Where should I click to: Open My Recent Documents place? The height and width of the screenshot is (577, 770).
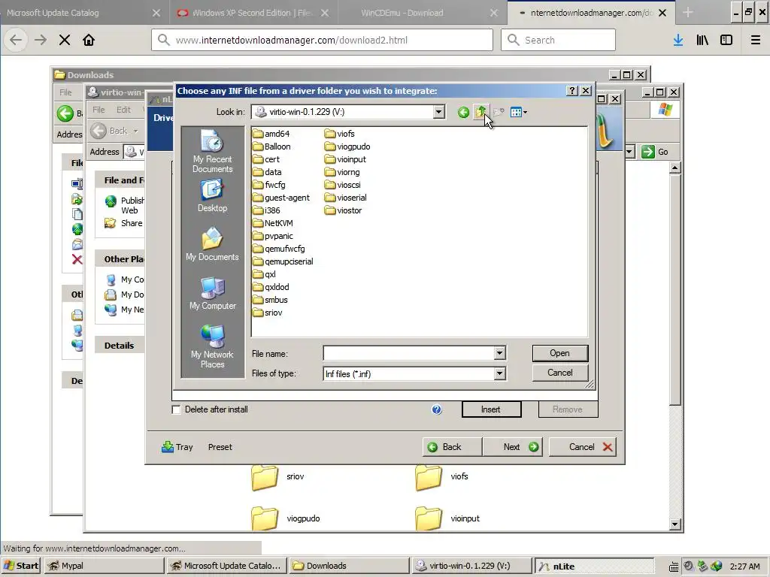213,151
